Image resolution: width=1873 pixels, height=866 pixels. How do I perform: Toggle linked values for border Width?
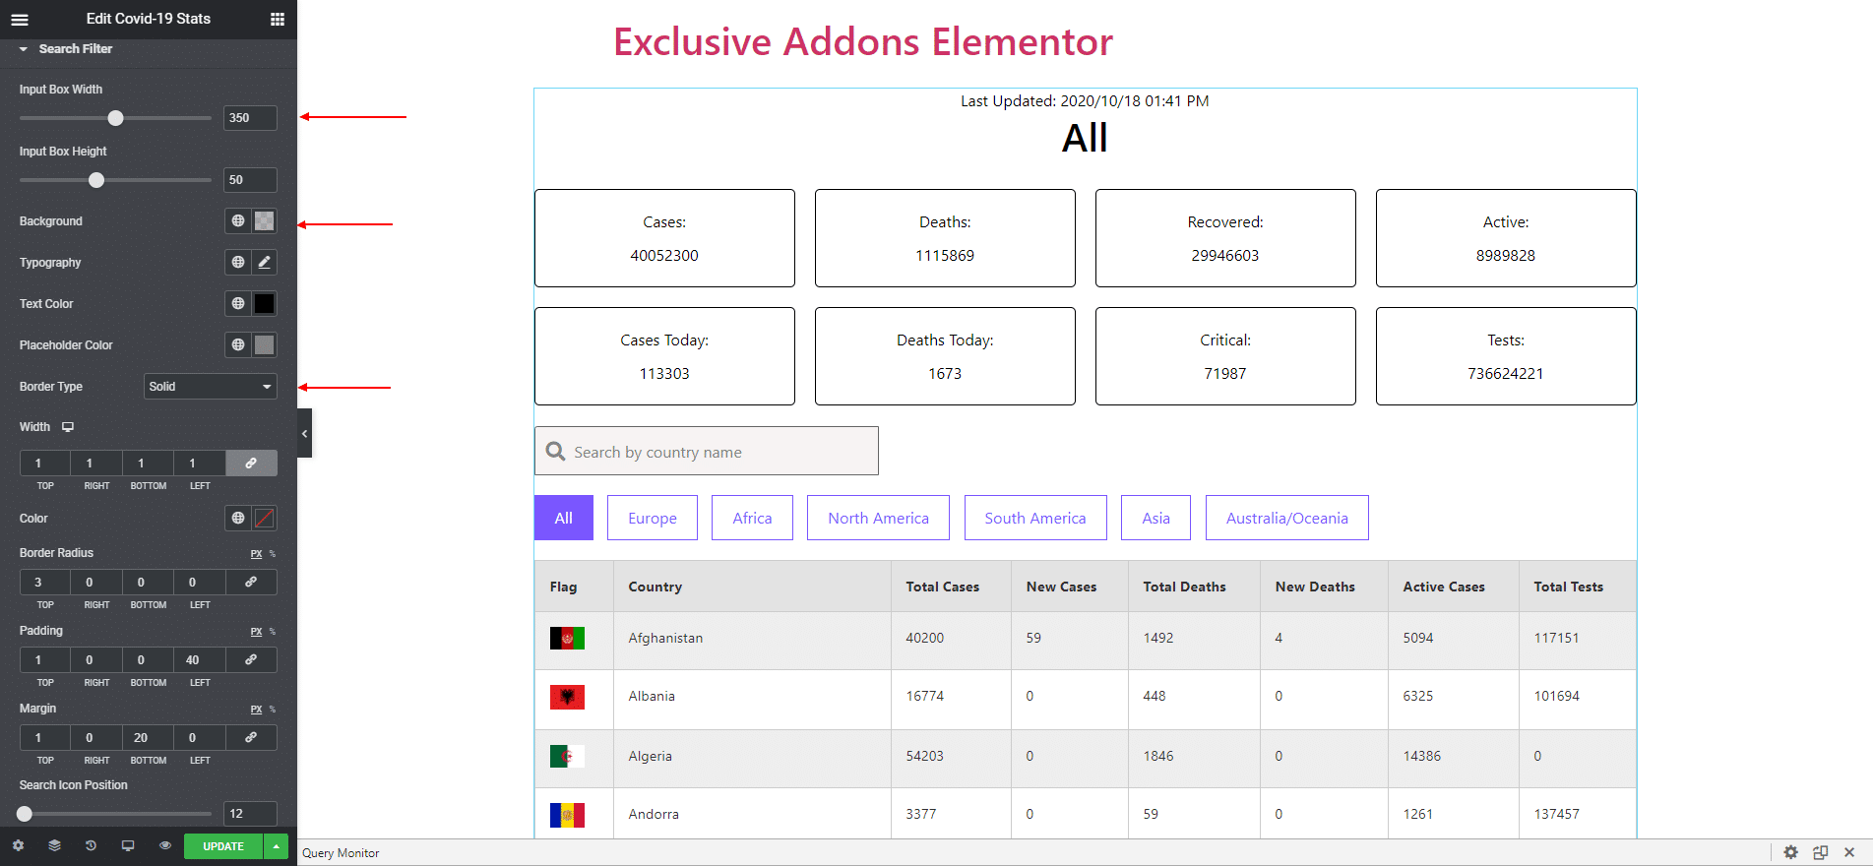coord(251,464)
